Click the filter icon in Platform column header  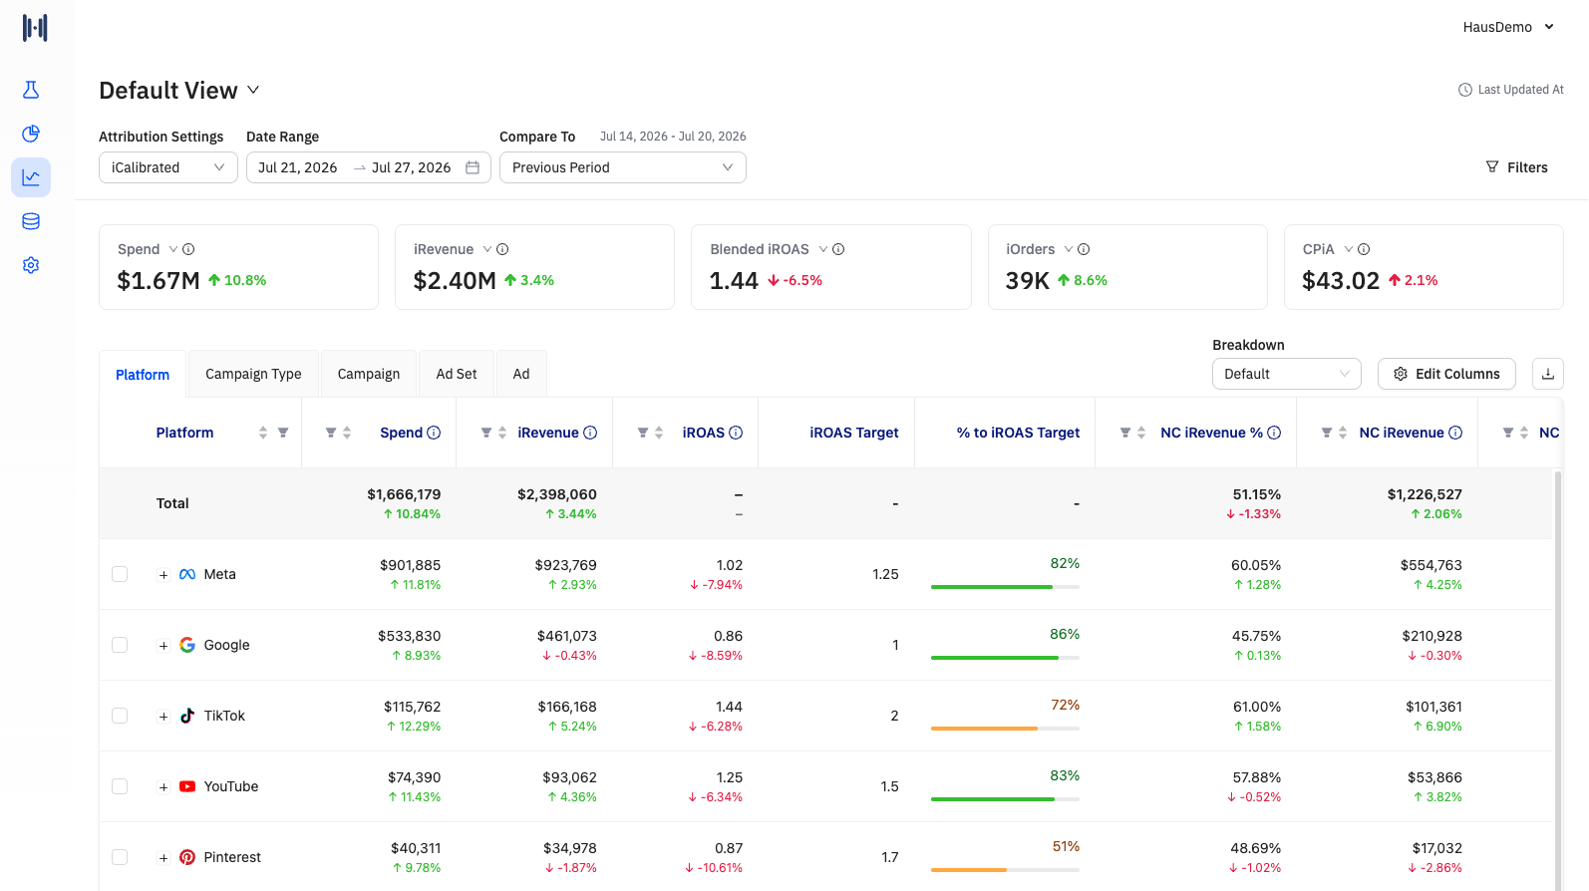point(283,433)
